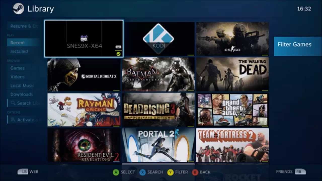Screen dimensions: 322x181
Task: Click the SEARCH footer label
Action: (155, 172)
